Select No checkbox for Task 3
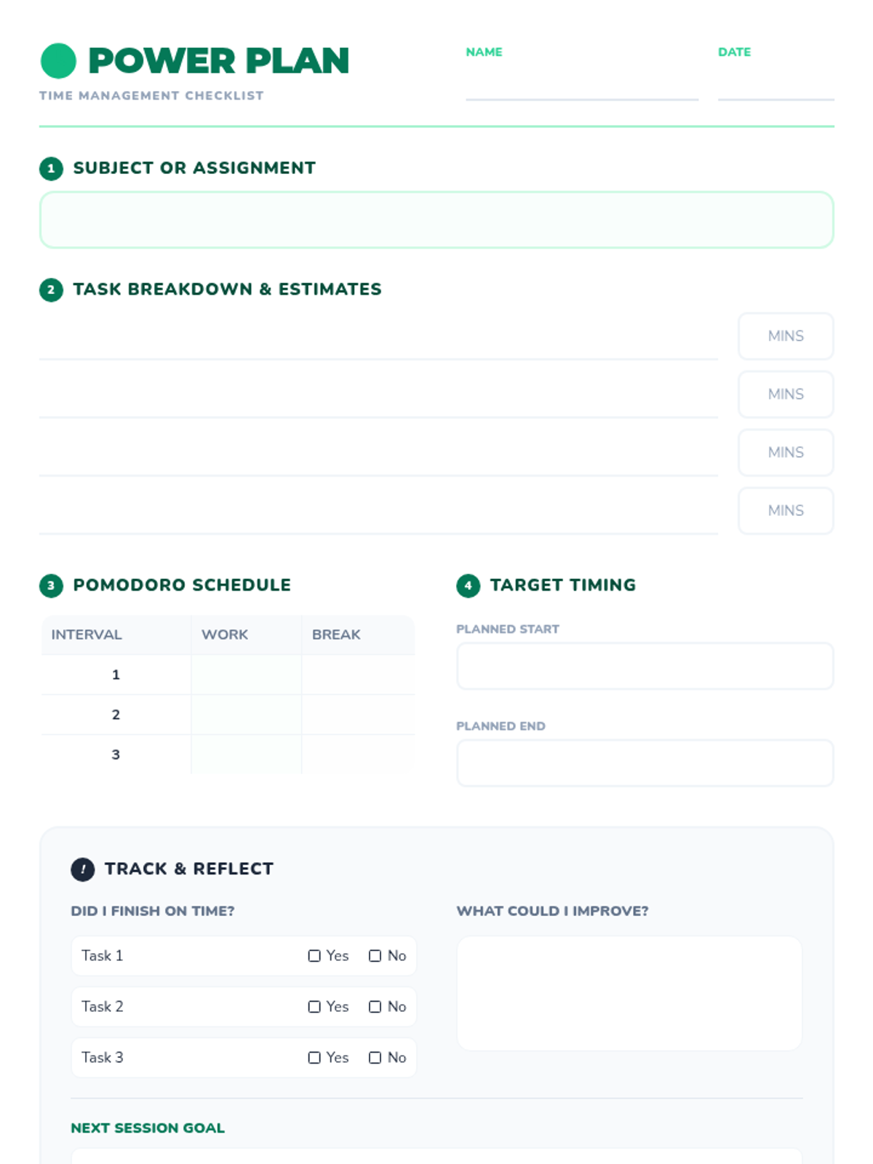The image size is (873, 1164). [x=375, y=1058]
